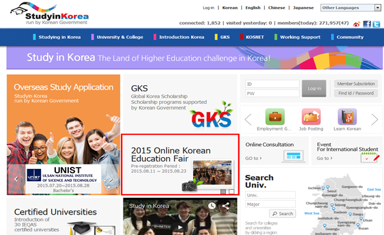Image resolution: width=384 pixels, height=235 pixels.
Task: Play the Study in Korea video
Action: pos(181,228)
